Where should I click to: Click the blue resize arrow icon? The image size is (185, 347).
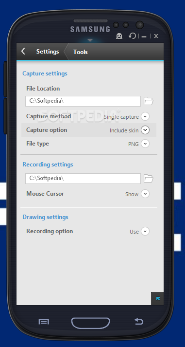tap(158, 299)
